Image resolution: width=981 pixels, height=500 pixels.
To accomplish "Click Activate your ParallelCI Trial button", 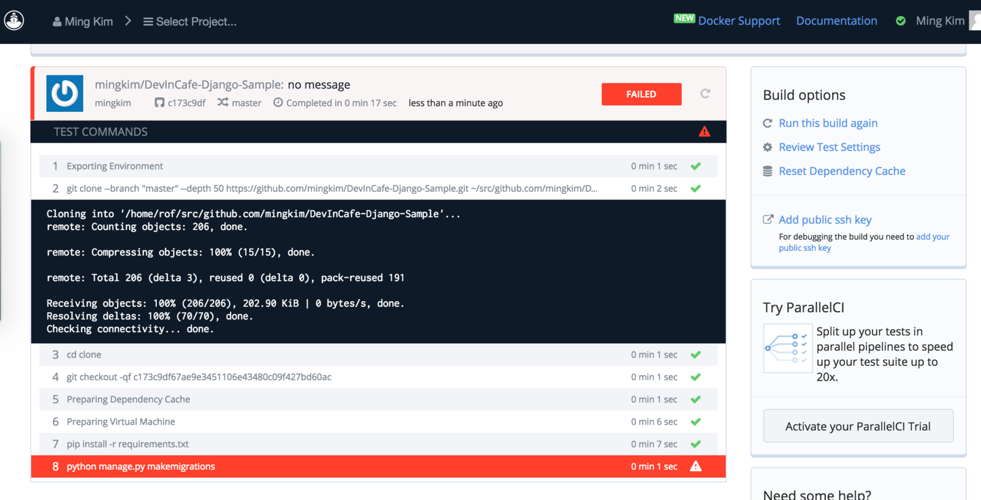I will (858, 426).
